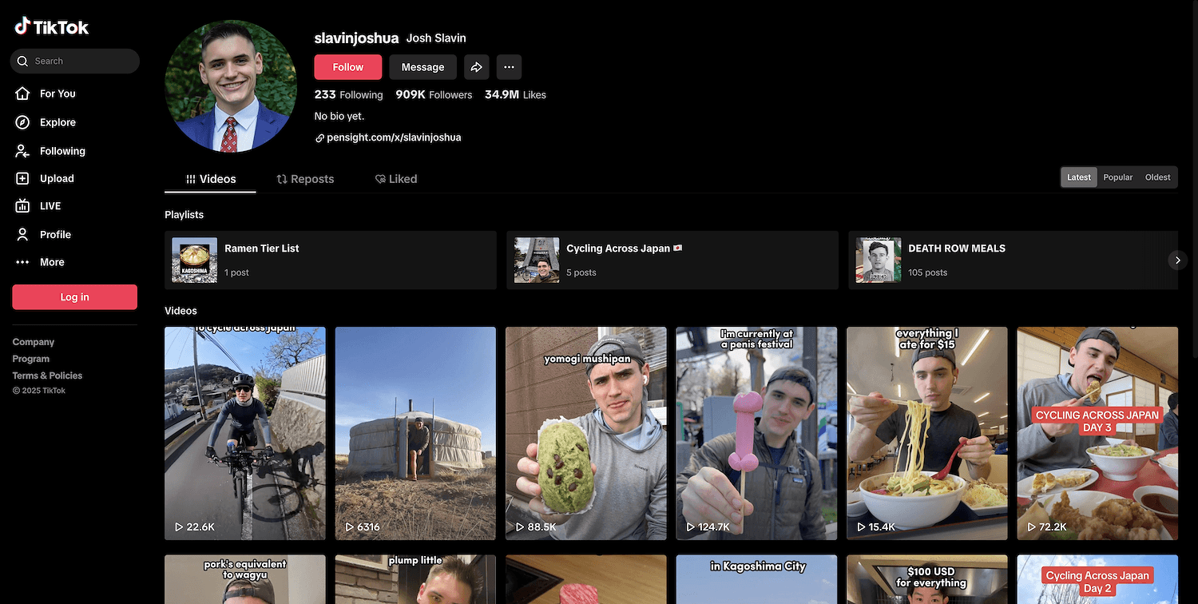Switch to the Liked tab
The image size is (1198, 604).
tap(396, 179)
